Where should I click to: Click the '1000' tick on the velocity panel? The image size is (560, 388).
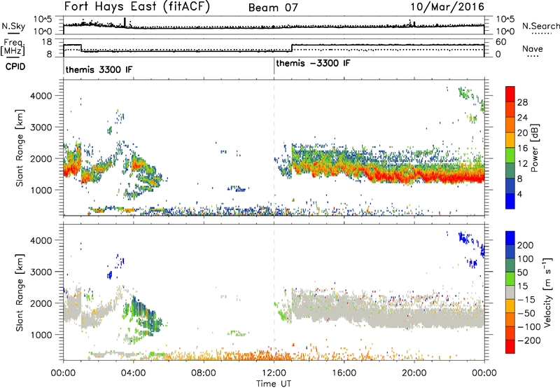tap(41, 335)
